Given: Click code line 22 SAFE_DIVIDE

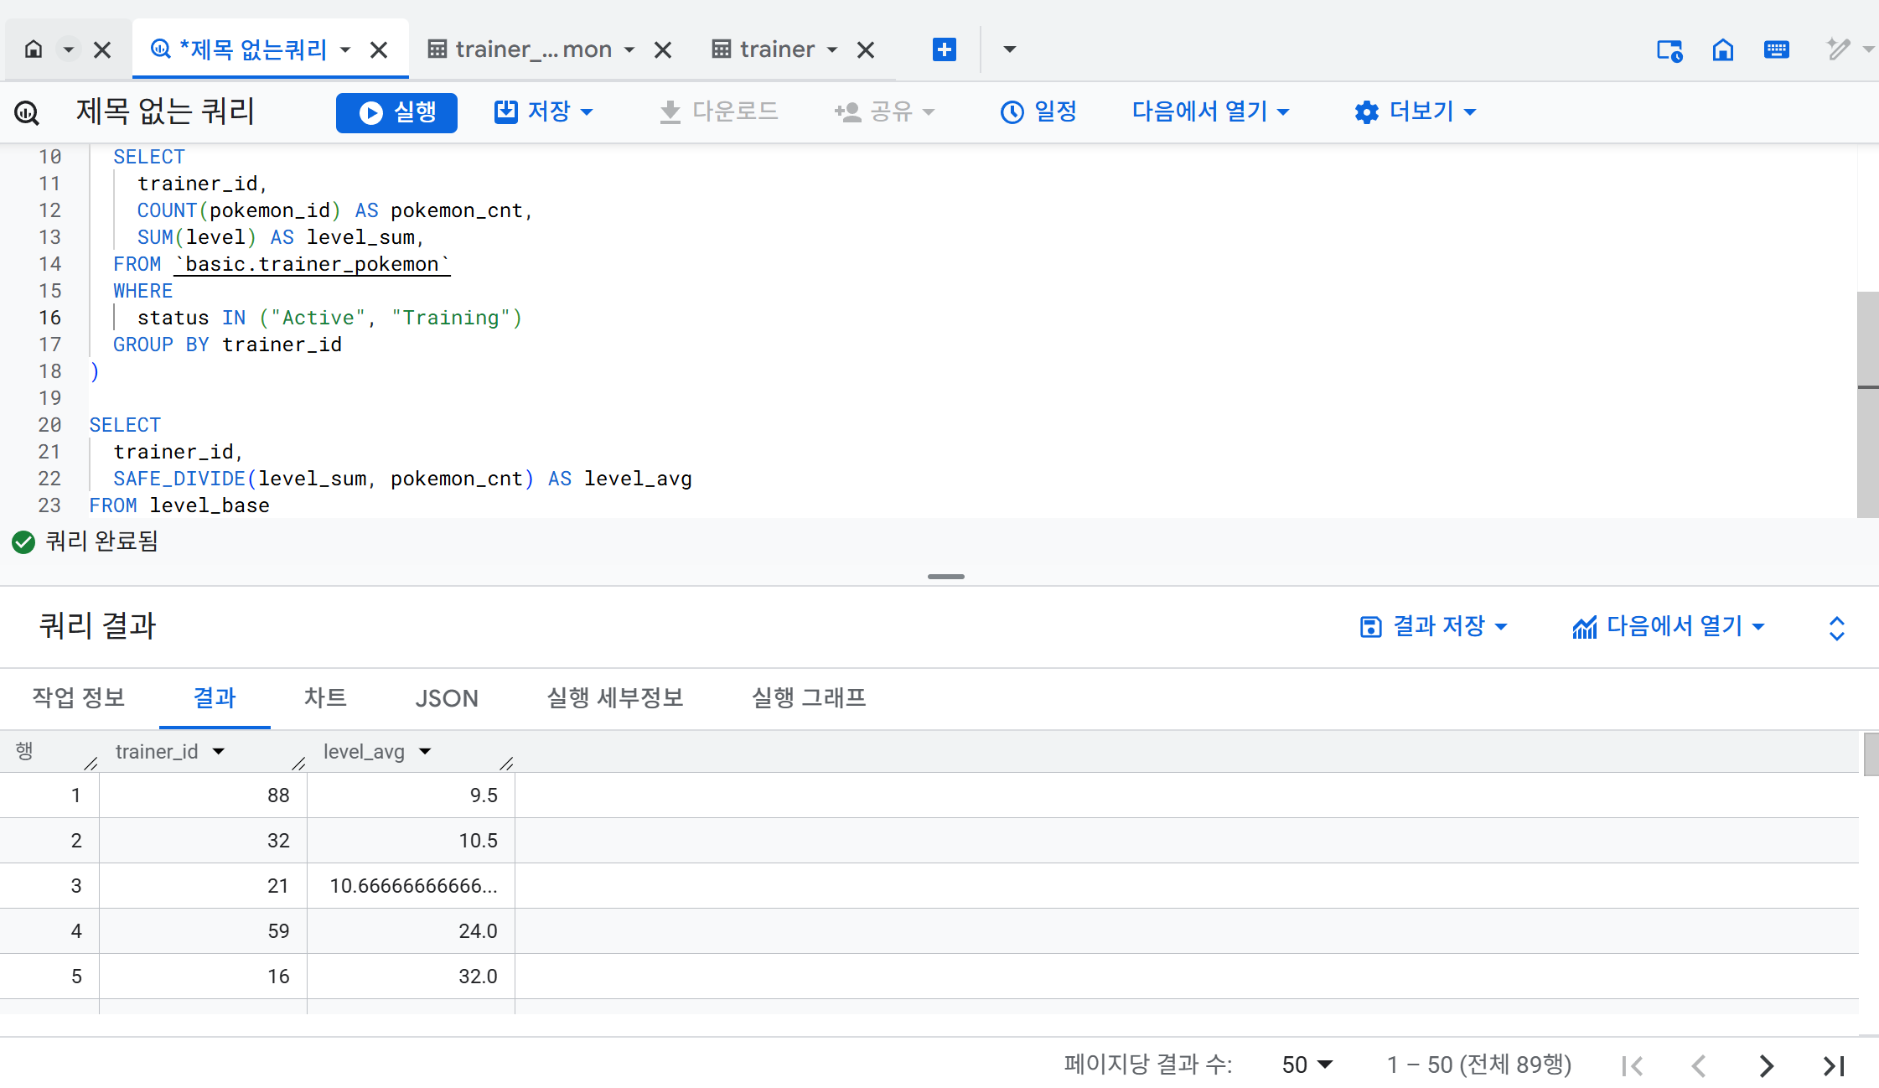Looking at the screenshot, I should click(403, 479).
